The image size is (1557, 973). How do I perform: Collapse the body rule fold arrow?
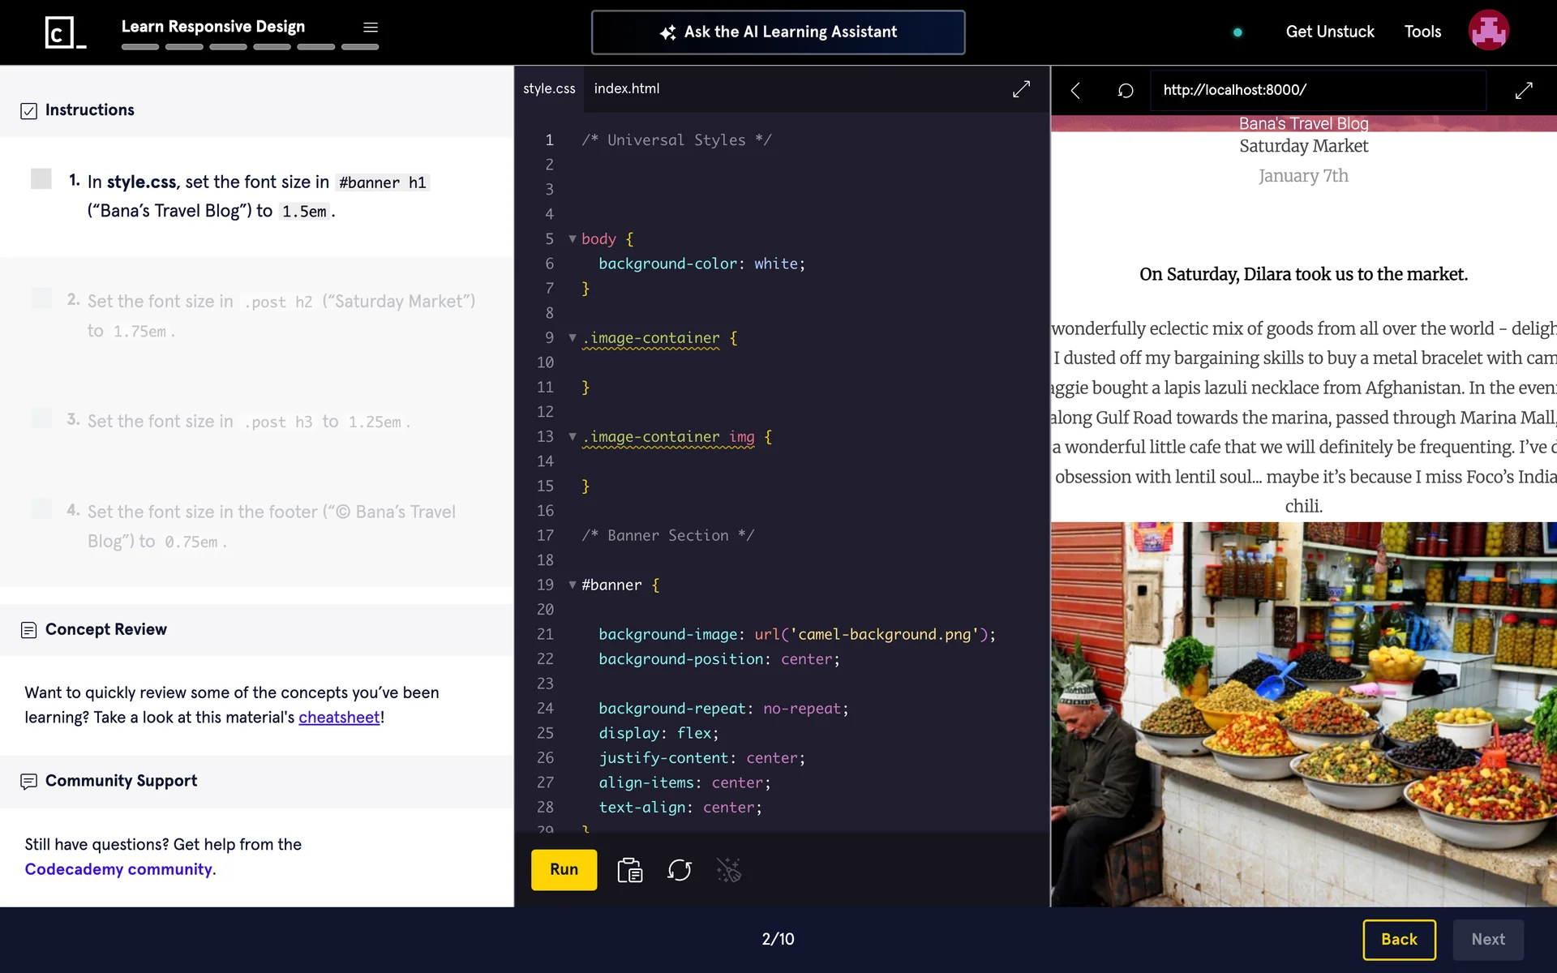(573, 239)
